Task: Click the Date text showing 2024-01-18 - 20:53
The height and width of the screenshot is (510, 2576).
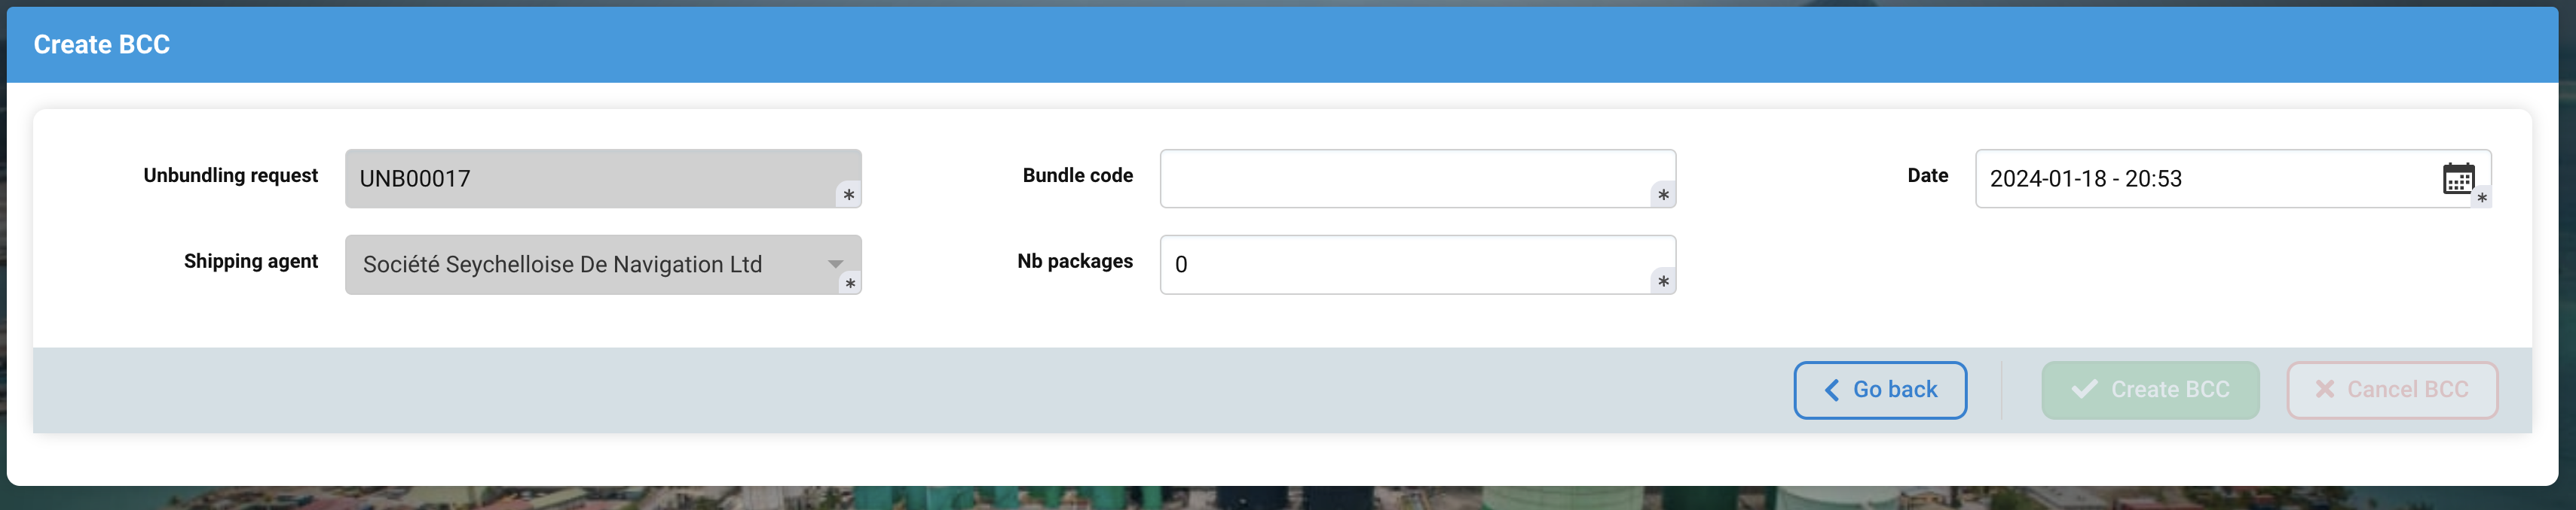Action: [x=2085, y=178]
